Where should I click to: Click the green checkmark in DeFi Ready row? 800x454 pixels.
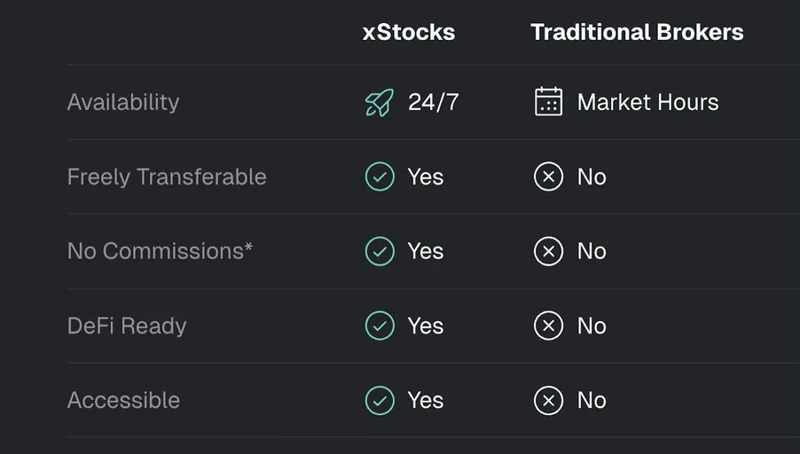tap(380, 325)
